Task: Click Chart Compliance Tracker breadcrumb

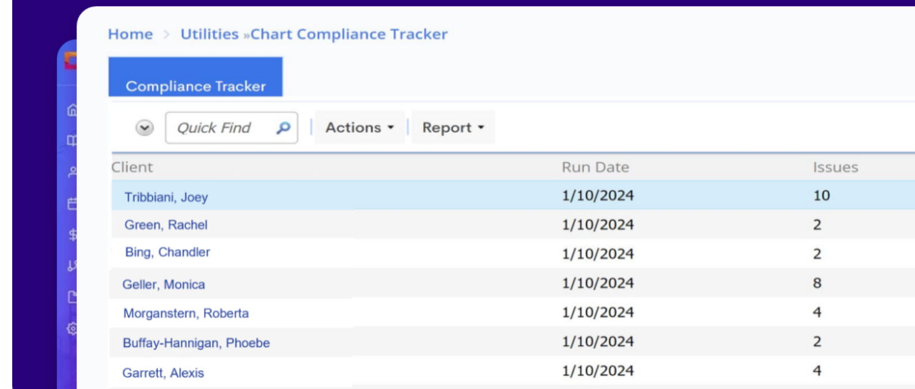Action: click(349, 34)
